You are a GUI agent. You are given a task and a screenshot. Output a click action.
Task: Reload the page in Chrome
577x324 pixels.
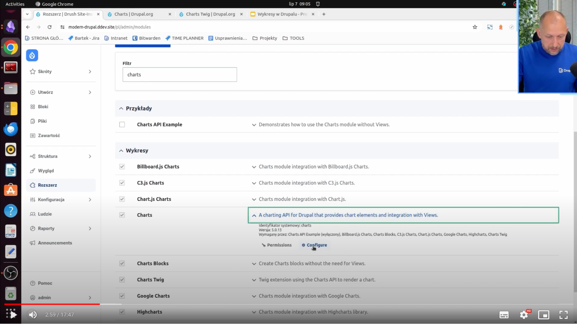coord(49,27)
